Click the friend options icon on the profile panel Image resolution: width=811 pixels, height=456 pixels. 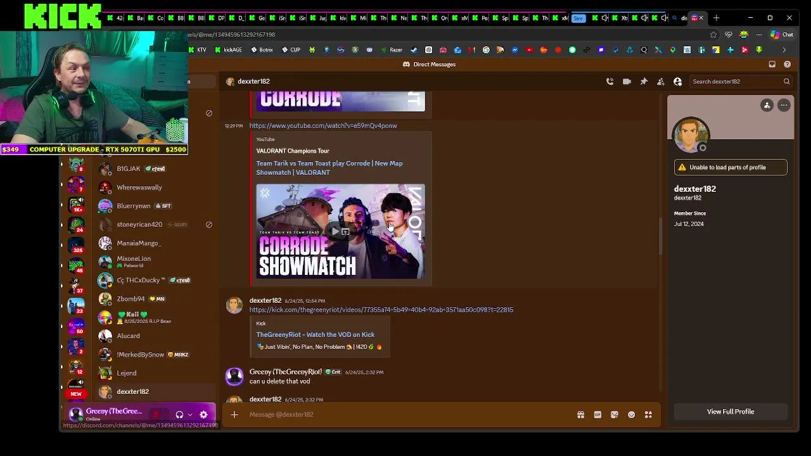(x=767, y=105)
